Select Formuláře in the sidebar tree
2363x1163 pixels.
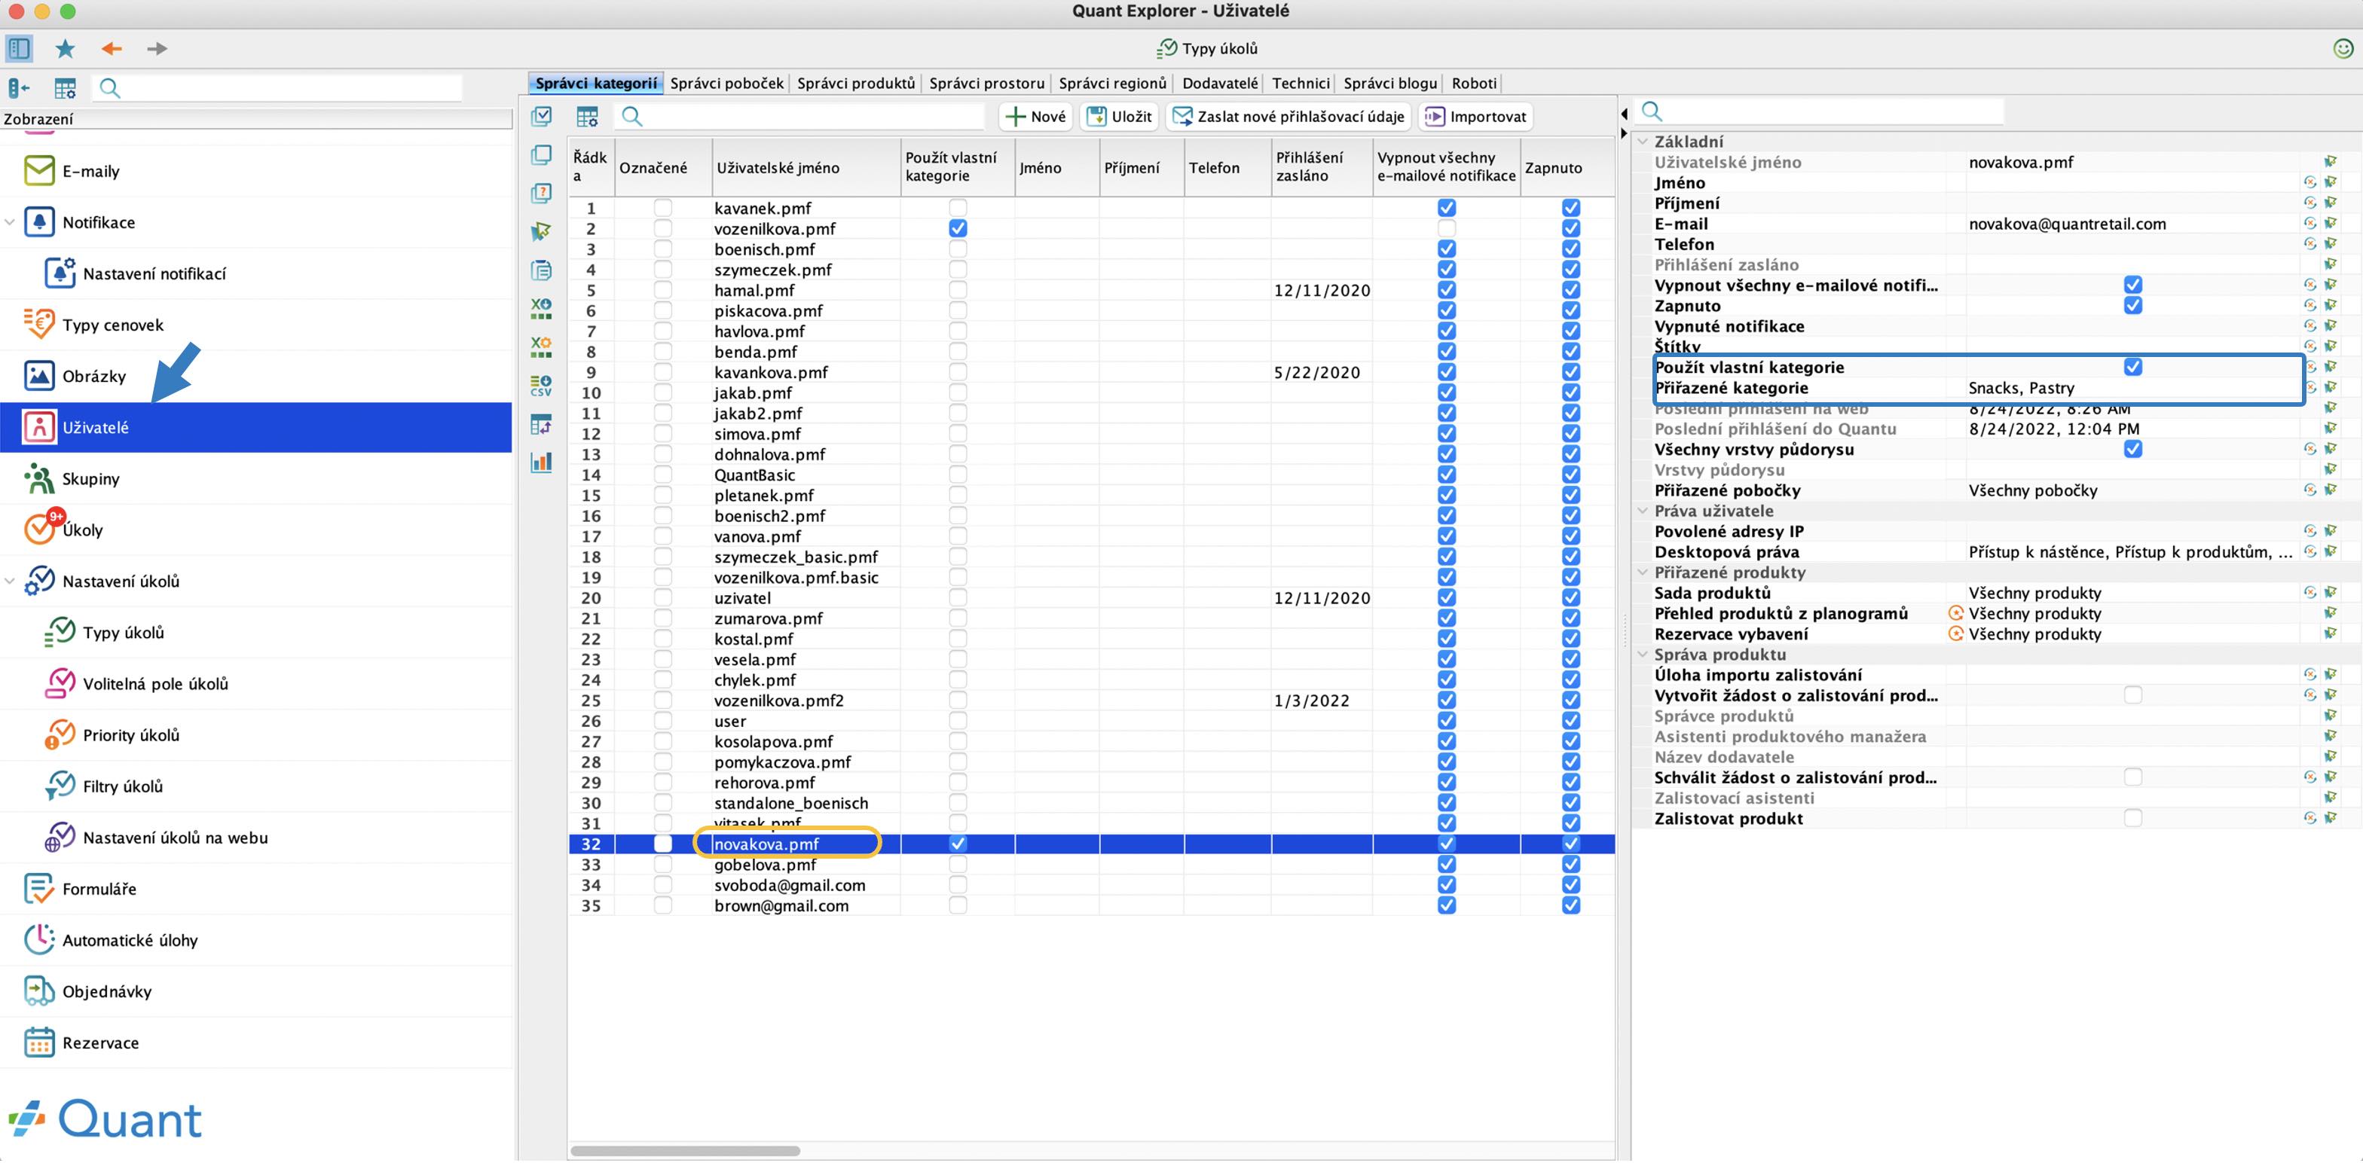point(255,888)
